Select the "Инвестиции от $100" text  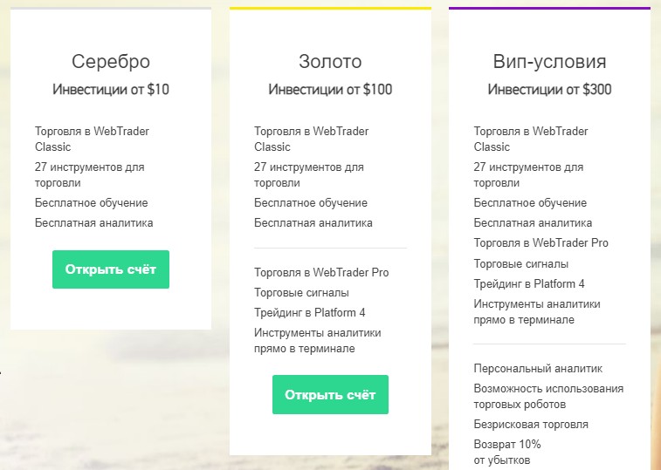pyautogui.click(x=330, y=89)
